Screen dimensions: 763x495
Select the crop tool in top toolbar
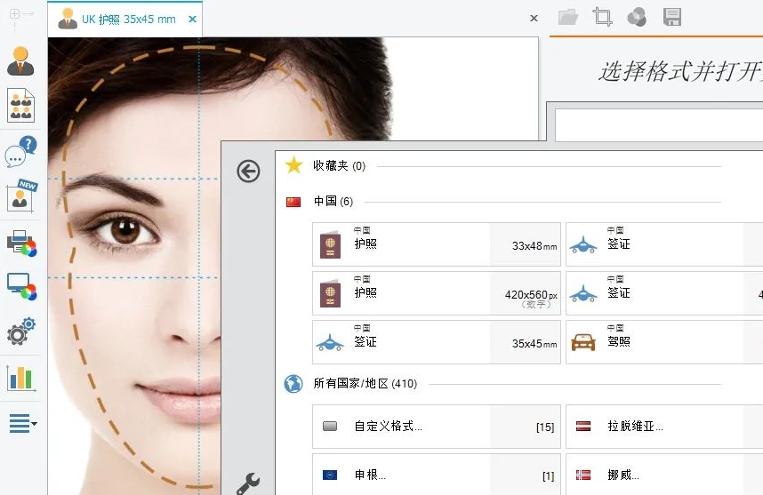[602, 17]
